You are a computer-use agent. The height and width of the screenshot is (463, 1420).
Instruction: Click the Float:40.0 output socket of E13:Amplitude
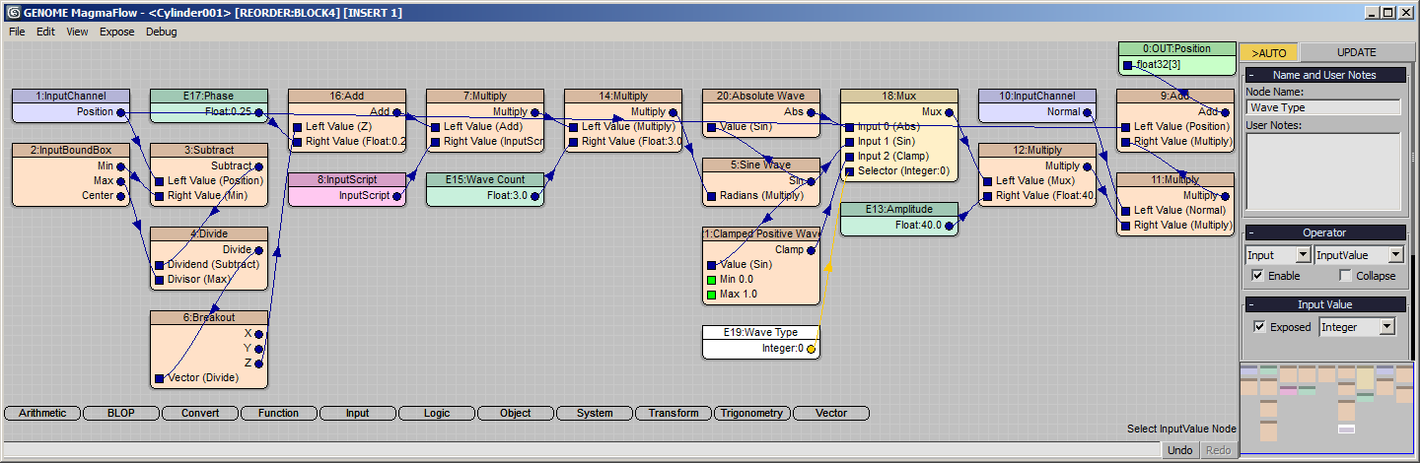click(950, 226)
